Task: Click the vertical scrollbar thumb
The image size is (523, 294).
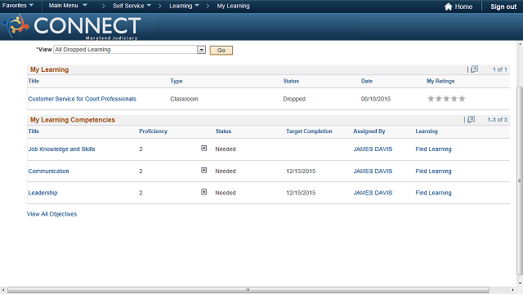Action: [x=520, y=180]
